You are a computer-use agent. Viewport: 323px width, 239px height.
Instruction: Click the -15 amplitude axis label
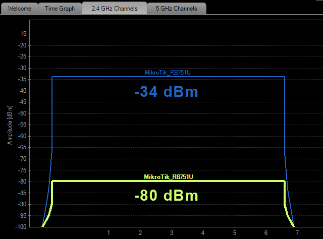(22, 34)
